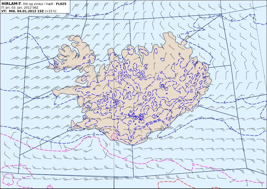Click the -12 isotherm label

tap(129, 77)
